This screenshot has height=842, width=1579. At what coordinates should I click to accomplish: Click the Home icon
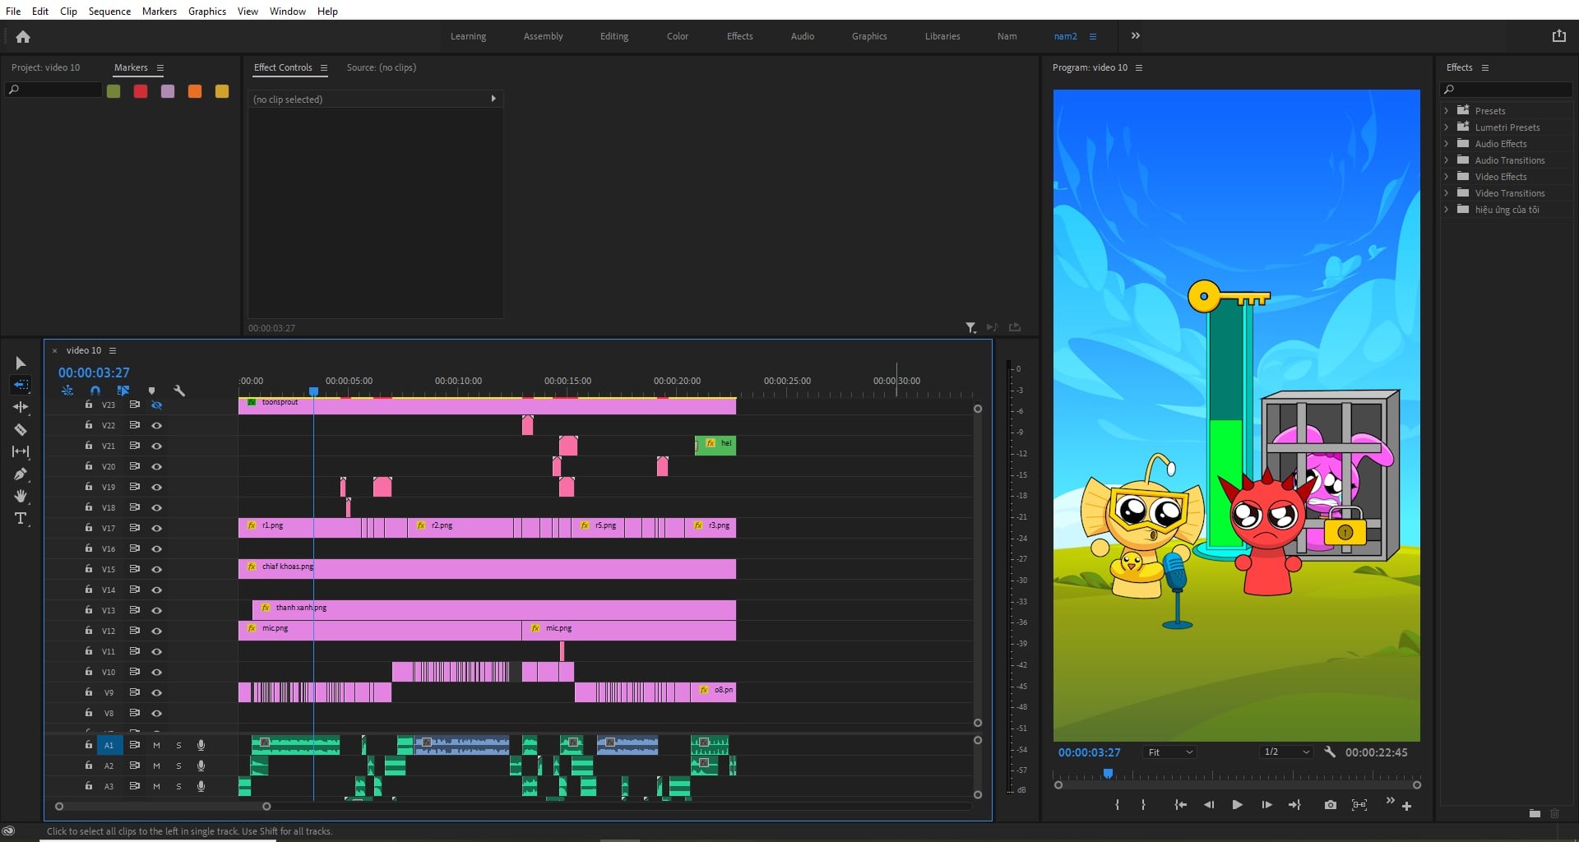click(x=23, y=36)
